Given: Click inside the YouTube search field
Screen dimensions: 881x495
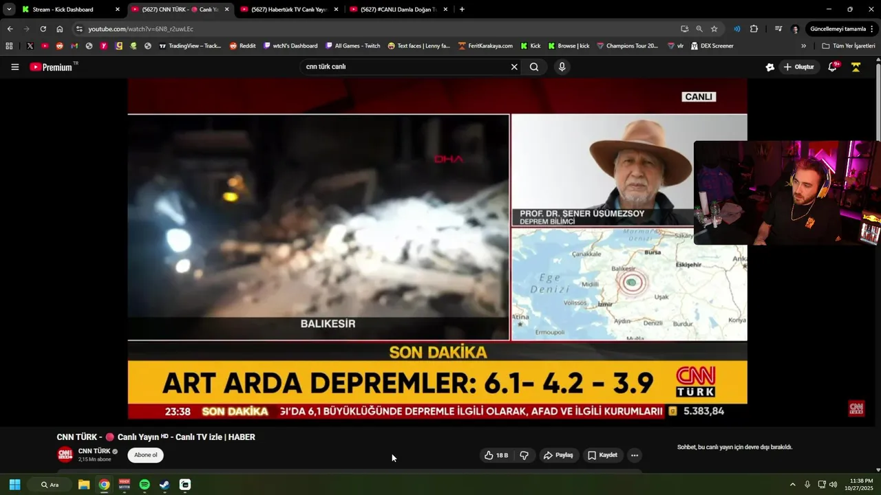Looking at the screenshot, I should [406, 67].
